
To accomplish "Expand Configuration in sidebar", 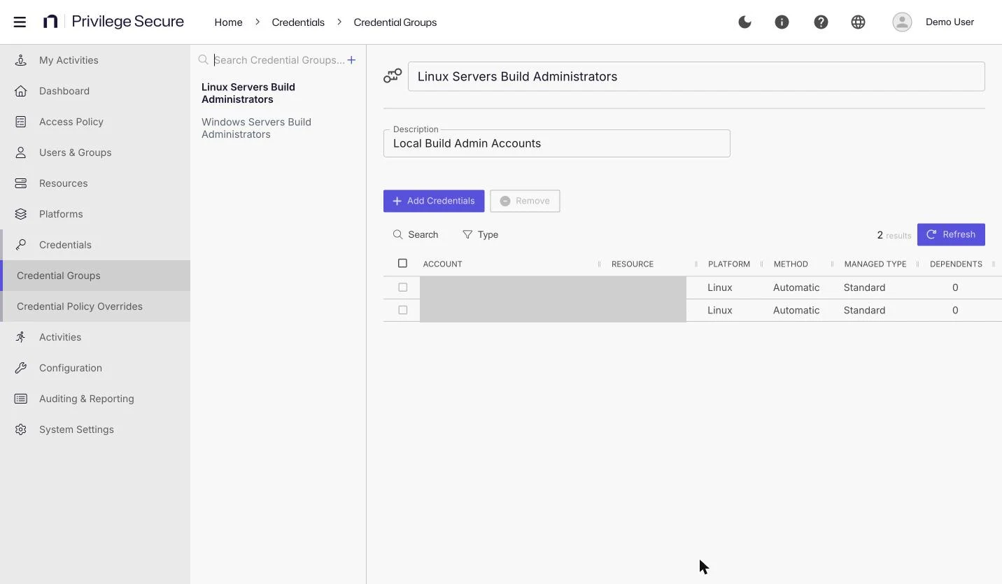I will point(95,368).
